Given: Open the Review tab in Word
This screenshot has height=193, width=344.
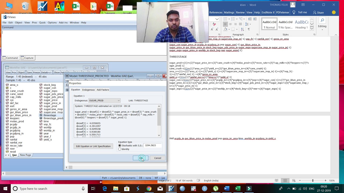Looking at the screenshot, I should [240, 12].
